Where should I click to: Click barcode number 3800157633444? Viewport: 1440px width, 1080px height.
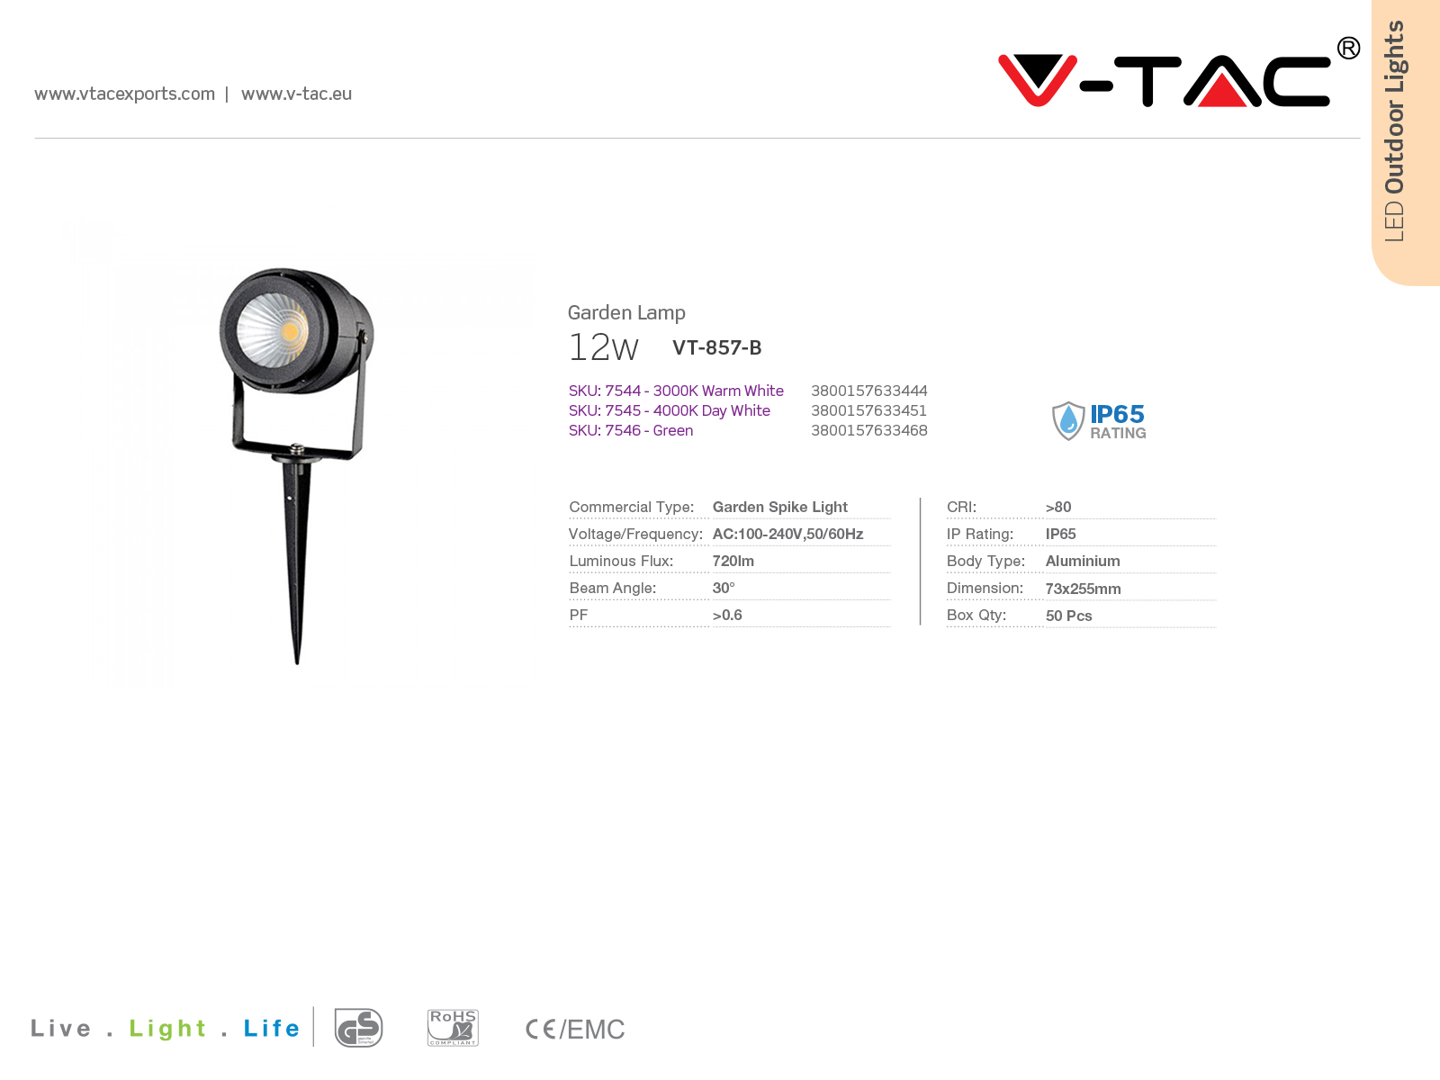tap(869, 391)
